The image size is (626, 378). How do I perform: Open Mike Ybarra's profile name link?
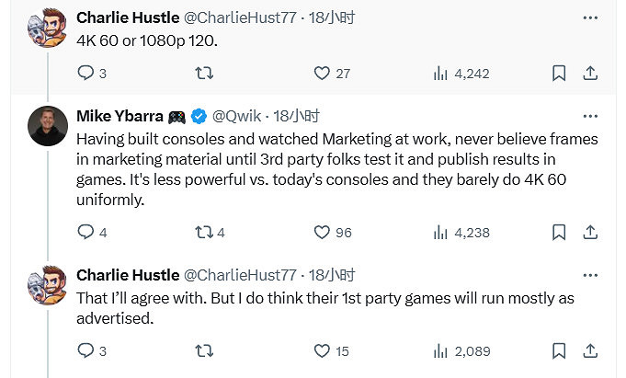click(x=120, y=117)
